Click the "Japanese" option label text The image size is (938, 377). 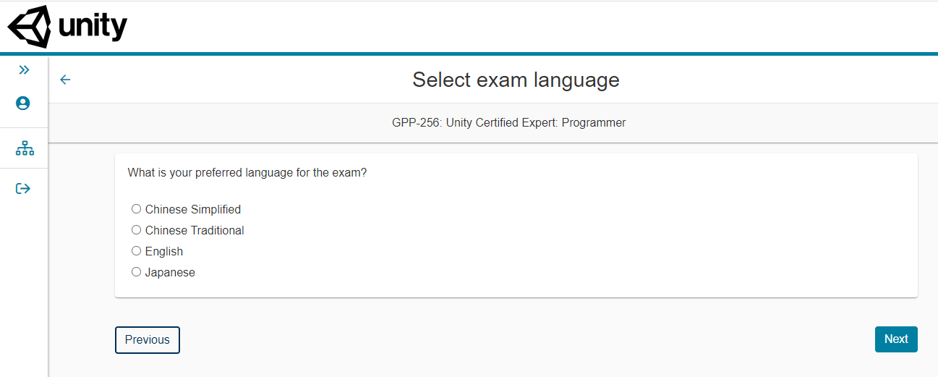click(x=170, y=273)
